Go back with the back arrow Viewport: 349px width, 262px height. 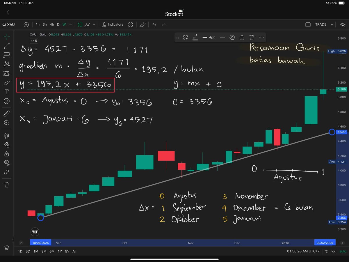tap(8, 12)
